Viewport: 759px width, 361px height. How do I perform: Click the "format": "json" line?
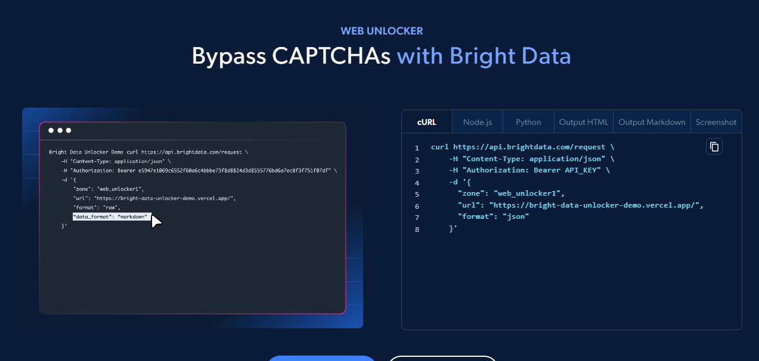click(x=494, y=216)
